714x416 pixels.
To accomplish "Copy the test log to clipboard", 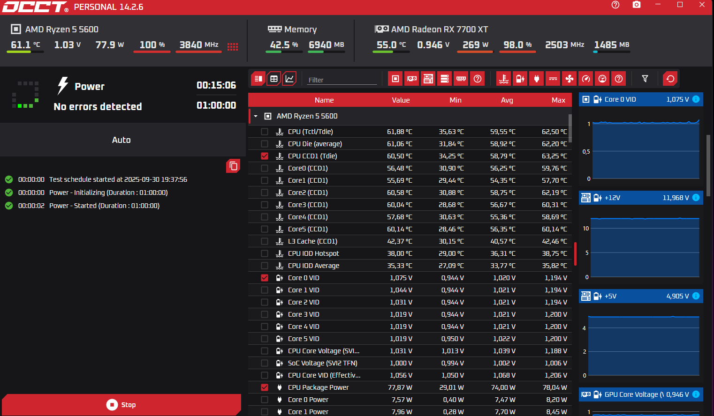I will (233, 166).
